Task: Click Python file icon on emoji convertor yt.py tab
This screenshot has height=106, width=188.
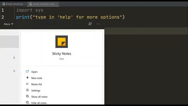Action: [31, 4]
